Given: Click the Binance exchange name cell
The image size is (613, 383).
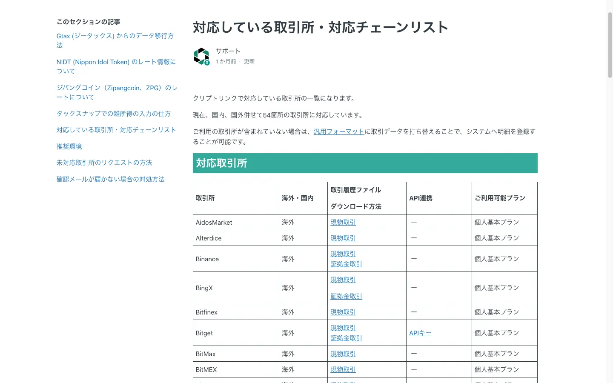Looking at the screenshot, I should click(x=236, y=259).
